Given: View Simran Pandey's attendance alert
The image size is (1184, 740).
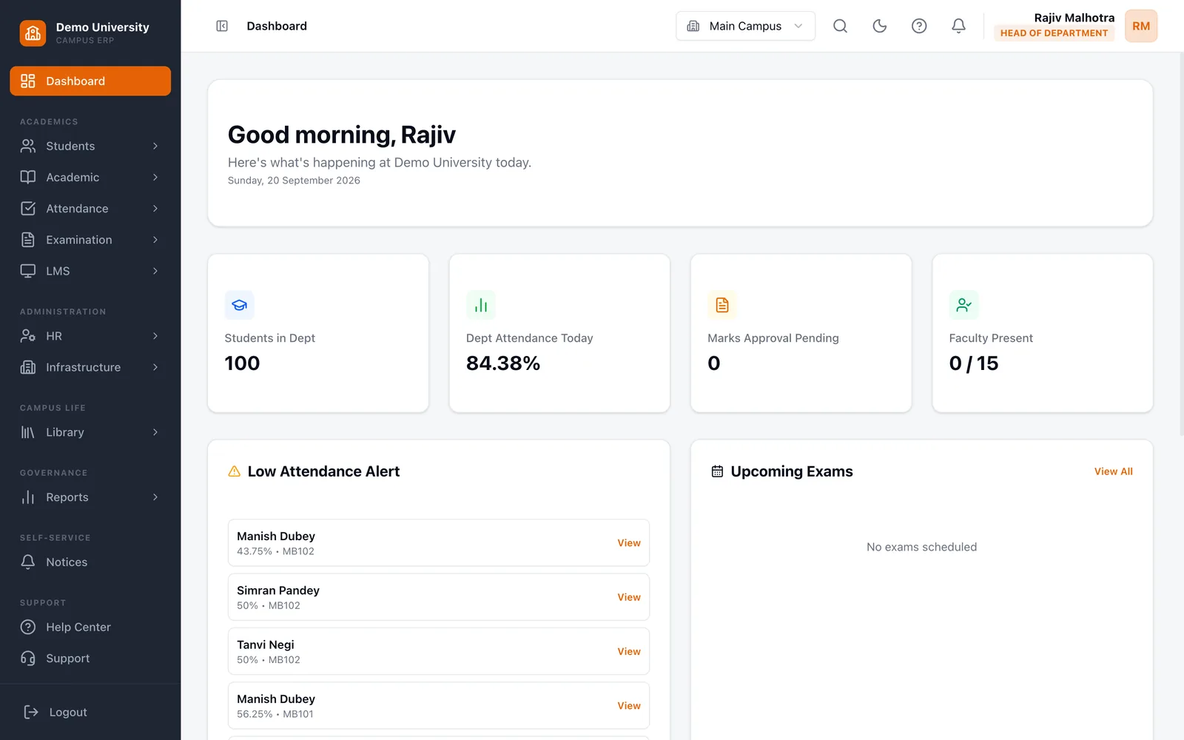Looking at the screenshot, I should 629,597.
